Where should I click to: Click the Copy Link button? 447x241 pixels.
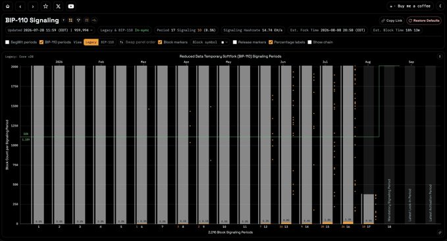[x=392, y=20]
